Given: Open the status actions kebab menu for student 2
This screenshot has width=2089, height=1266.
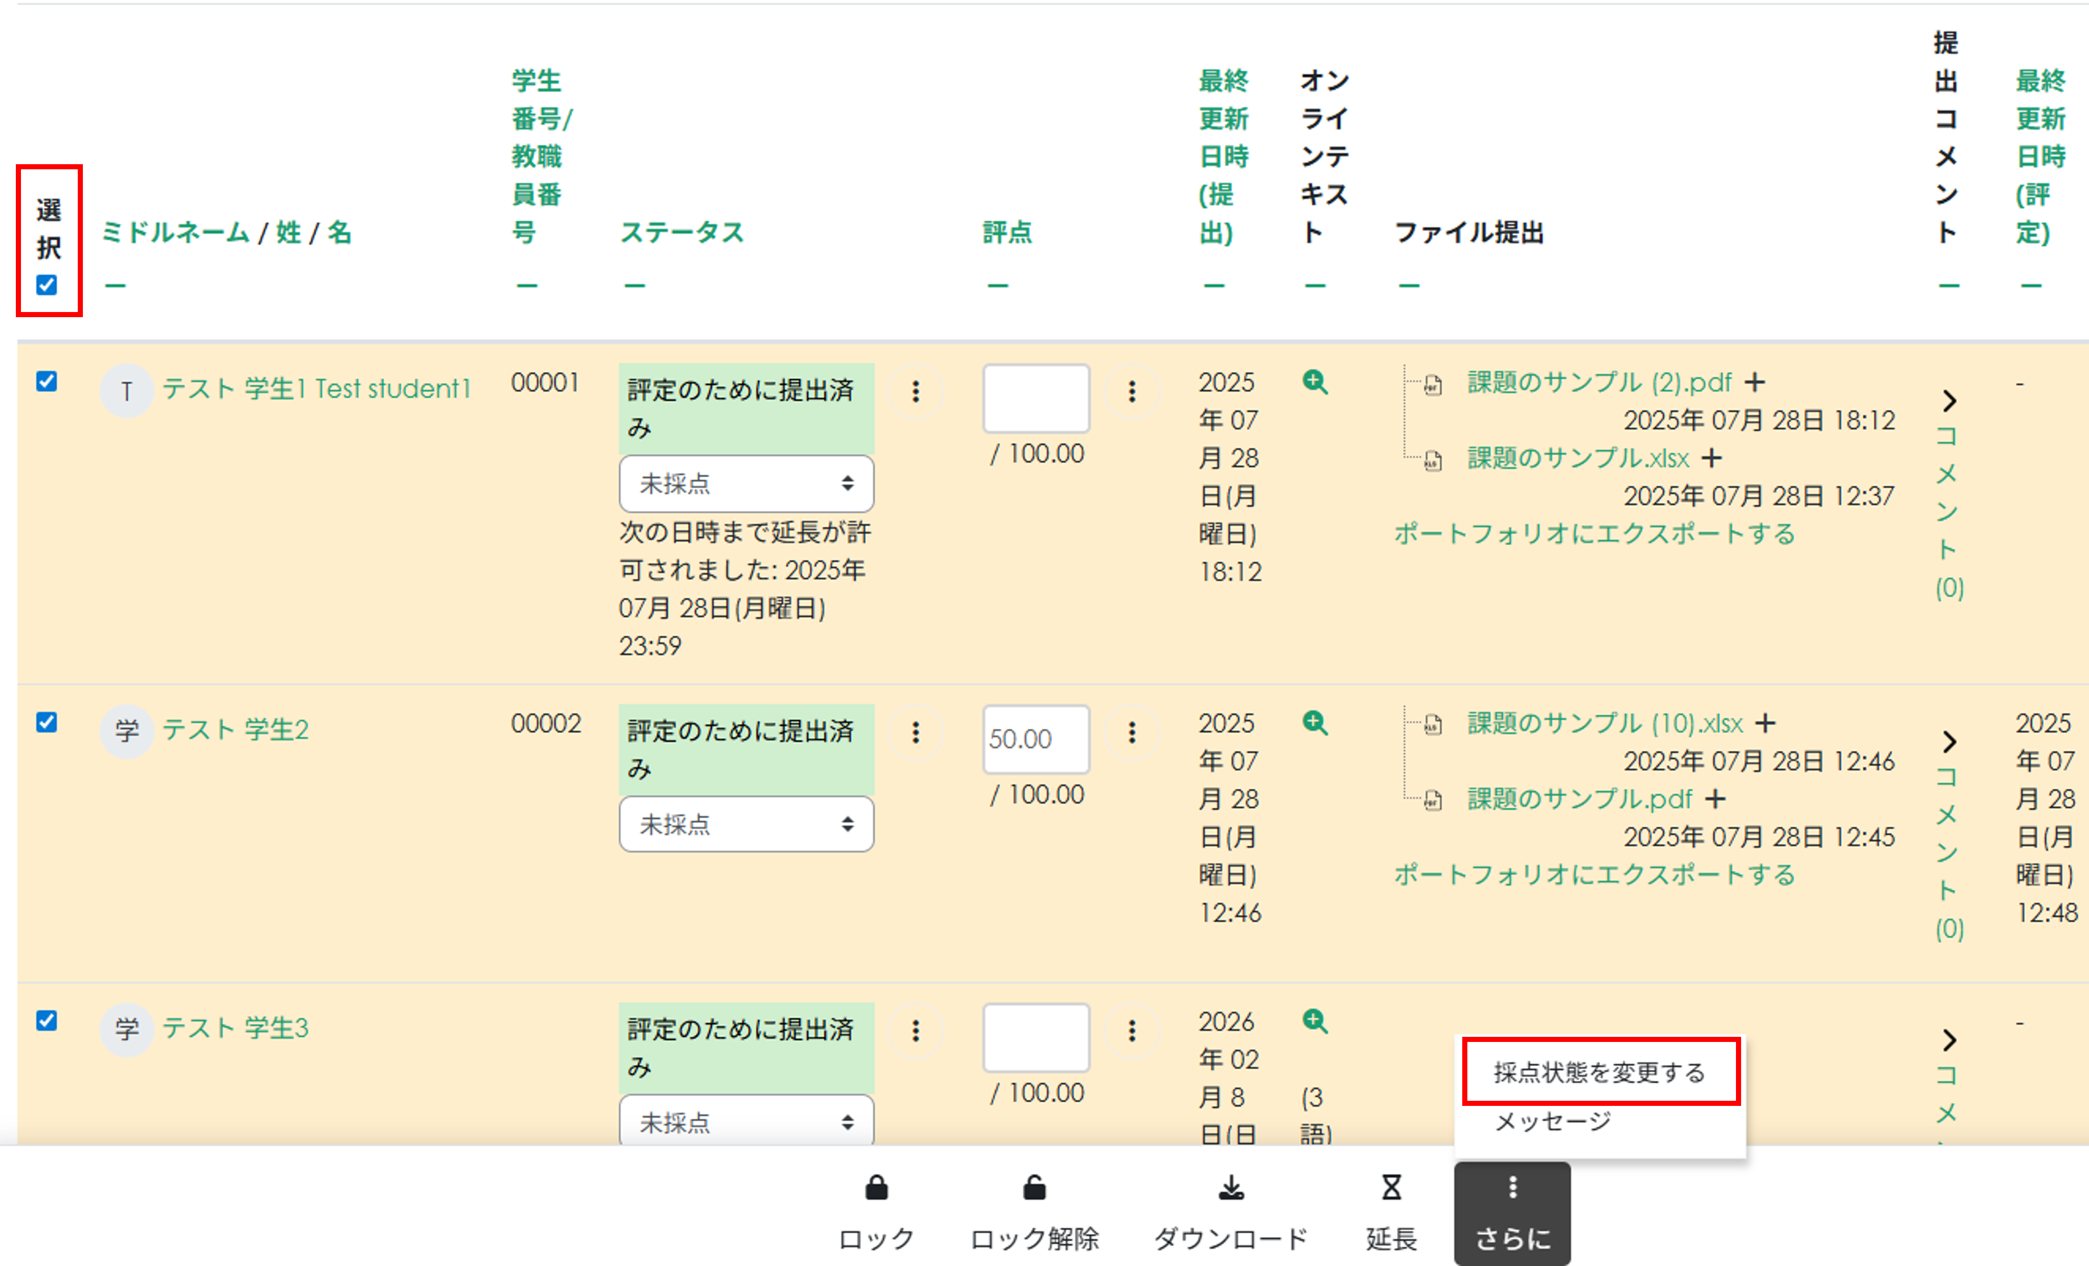Looking at the screenshot, I should (915, 732).
